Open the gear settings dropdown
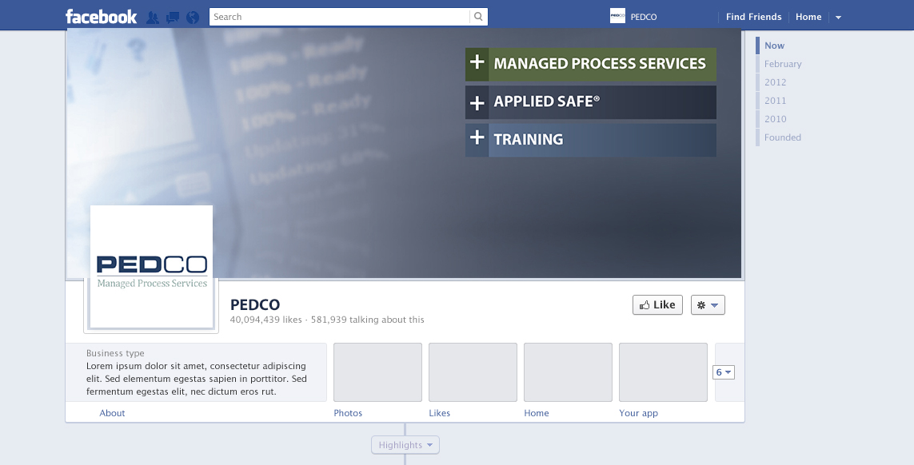The image size is (914, 465). (708, 304)
